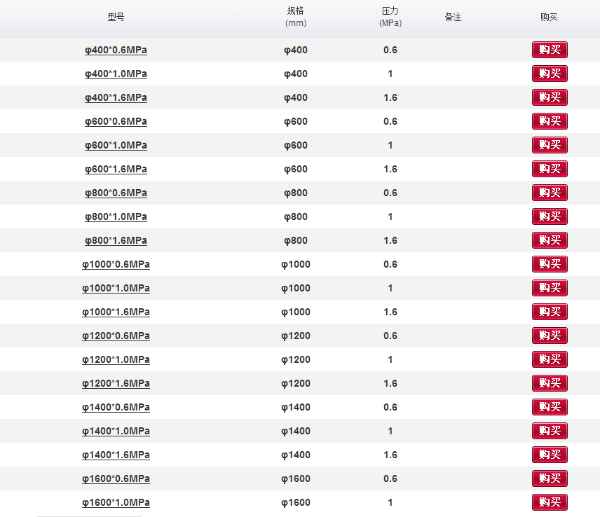The width and height of the screenshot is (600, 517).
Task: Select pressure value 1.6 in φ1200*1.6MPa row
Action: click(x=390, y=383)
